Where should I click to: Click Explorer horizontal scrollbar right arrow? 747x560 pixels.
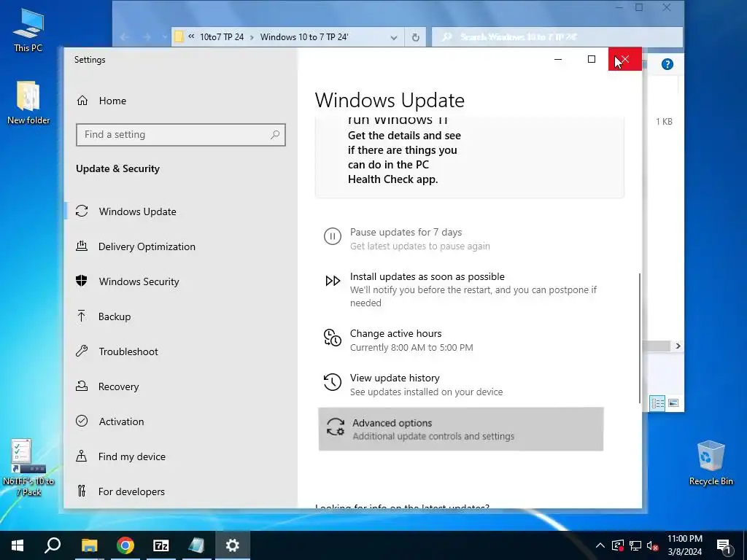[x=678, y=346]
